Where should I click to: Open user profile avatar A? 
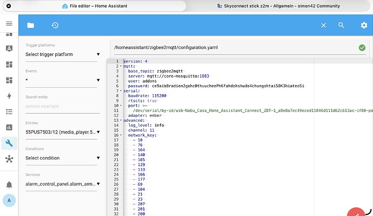9,200
